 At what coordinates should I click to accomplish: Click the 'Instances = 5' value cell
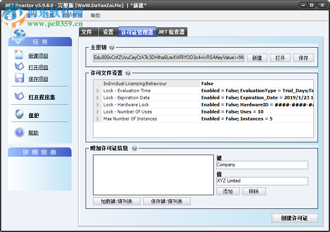257,119
